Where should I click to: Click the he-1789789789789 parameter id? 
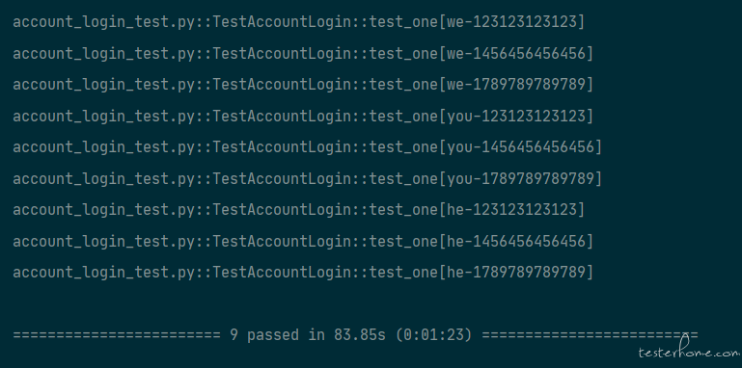coord(515,273)
